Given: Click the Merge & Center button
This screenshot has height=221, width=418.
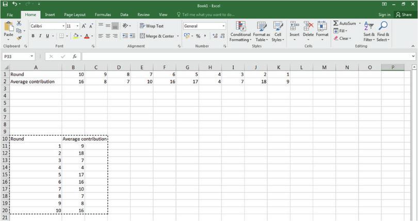Looking at the screenshot, I should click(x=157, y=36).
